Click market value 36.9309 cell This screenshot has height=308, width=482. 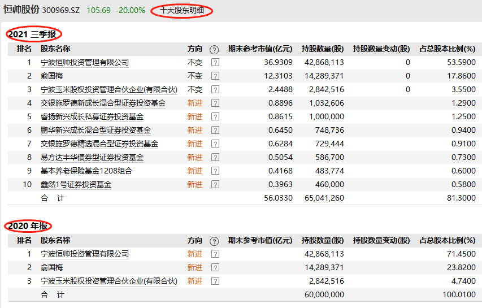[x=278, y=62]
